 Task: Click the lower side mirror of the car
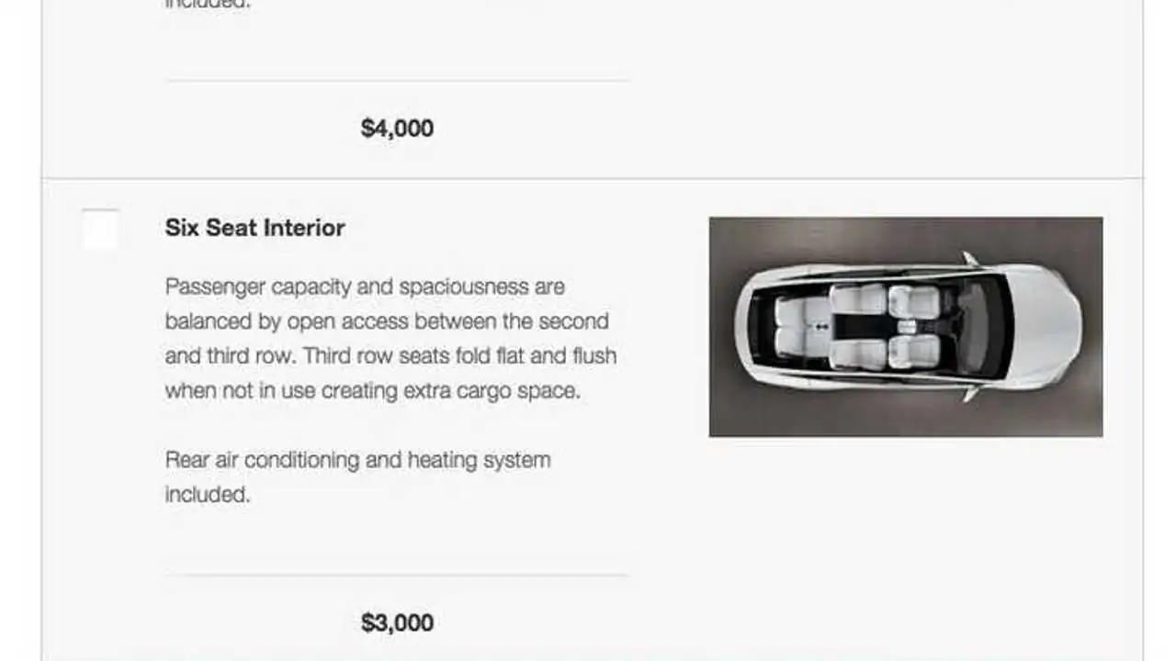pyautogui.click(x=969, y=394)
